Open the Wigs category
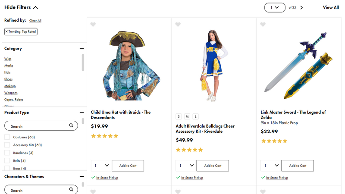This screenshot has width=345, height=194. click(8, 59)
